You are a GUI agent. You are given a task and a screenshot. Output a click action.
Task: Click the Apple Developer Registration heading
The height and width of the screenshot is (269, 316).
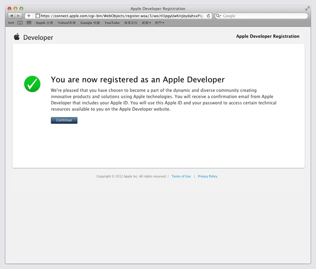(x=268, y=36)
